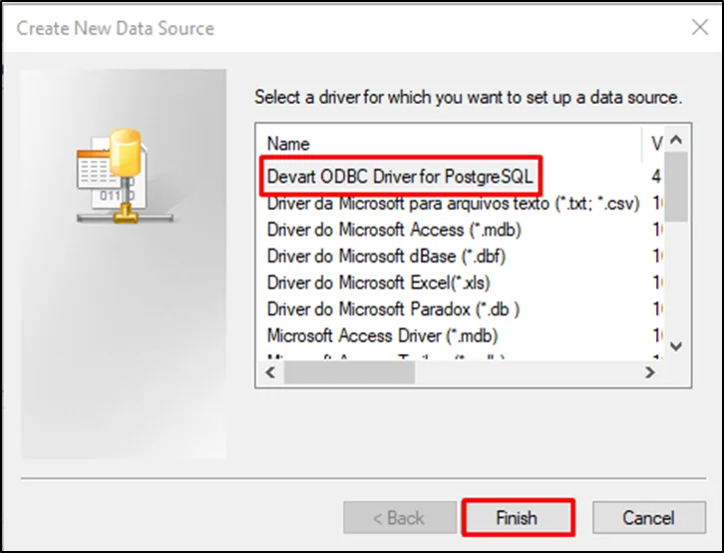
Task: Click the horizontal scroll right arrow
Action: point(650,372)
